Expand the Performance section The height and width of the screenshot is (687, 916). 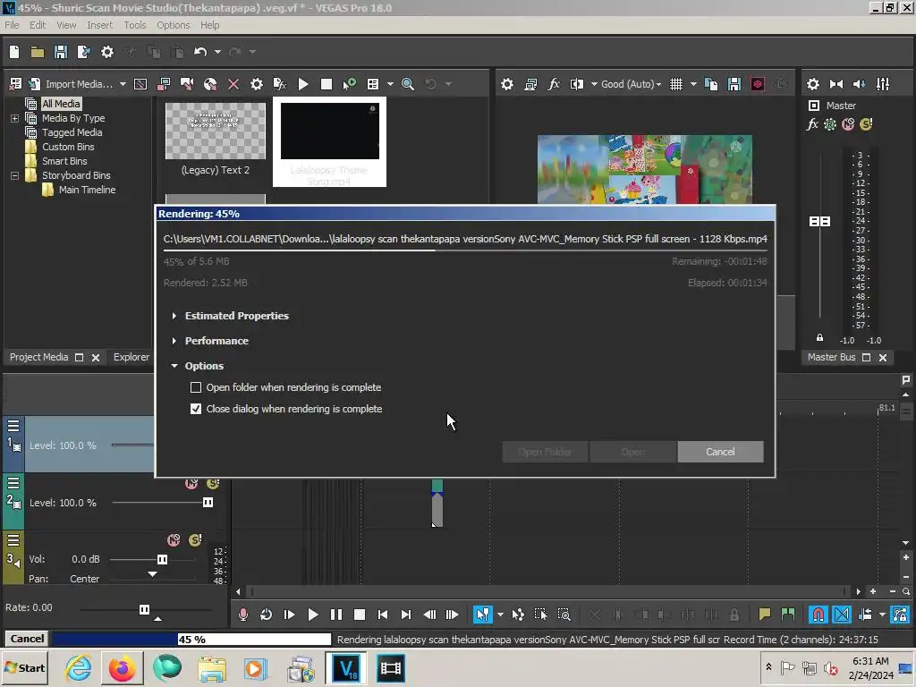[174, 341]
